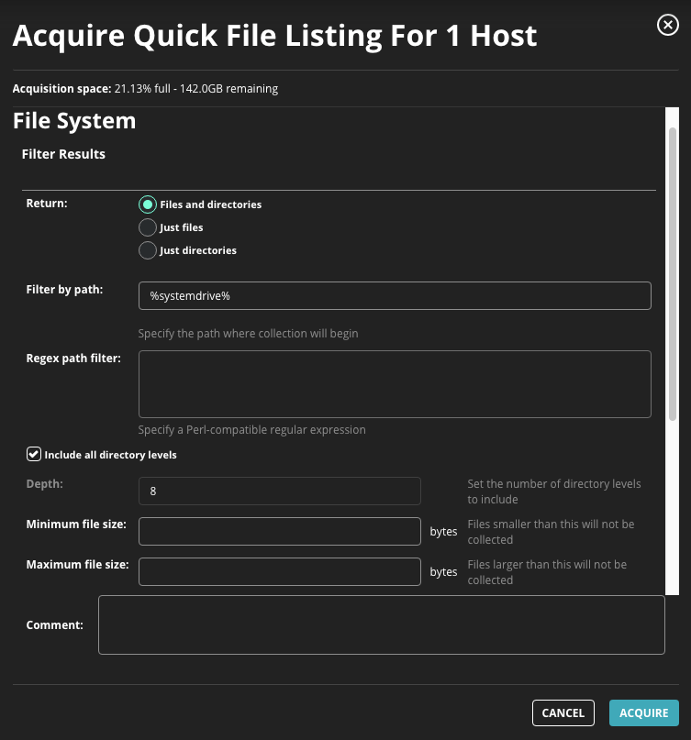Choose the Just files radio option
This screenshot has height=740, width=691.
(148, 227)
